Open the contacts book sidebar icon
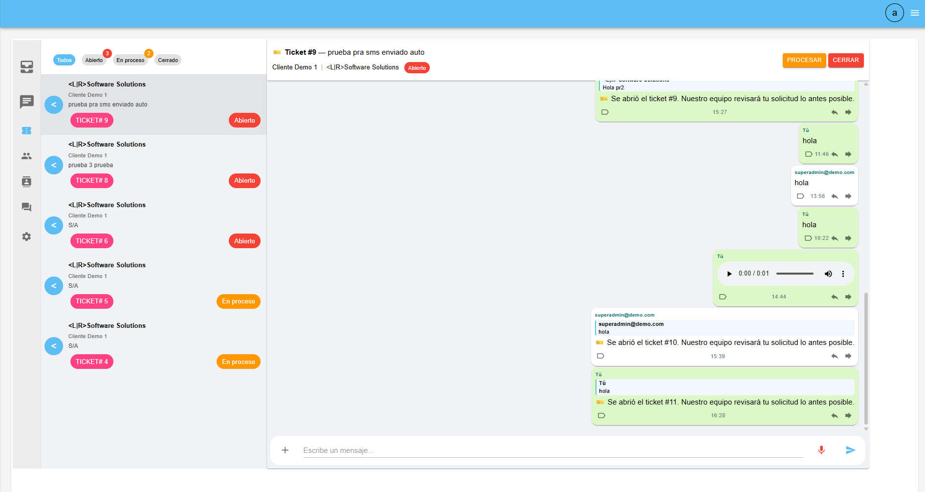 point(26,182)
